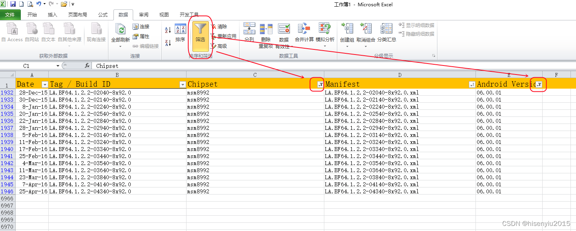Open the Date column filter dropdown

coord(45,85)
